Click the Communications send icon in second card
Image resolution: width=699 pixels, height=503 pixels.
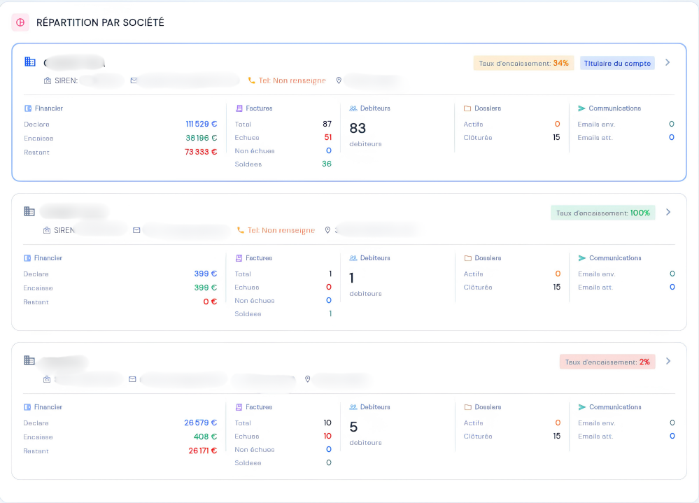coord(581,258)
